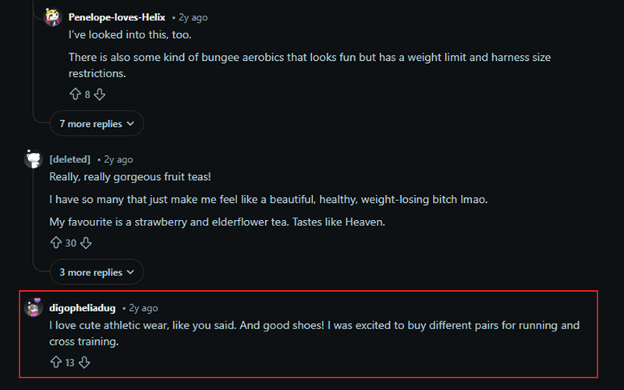The height and width of the screenshot is (390, 624).
Task: Visit digopheliadug's profile via the username
Action: 82,308
